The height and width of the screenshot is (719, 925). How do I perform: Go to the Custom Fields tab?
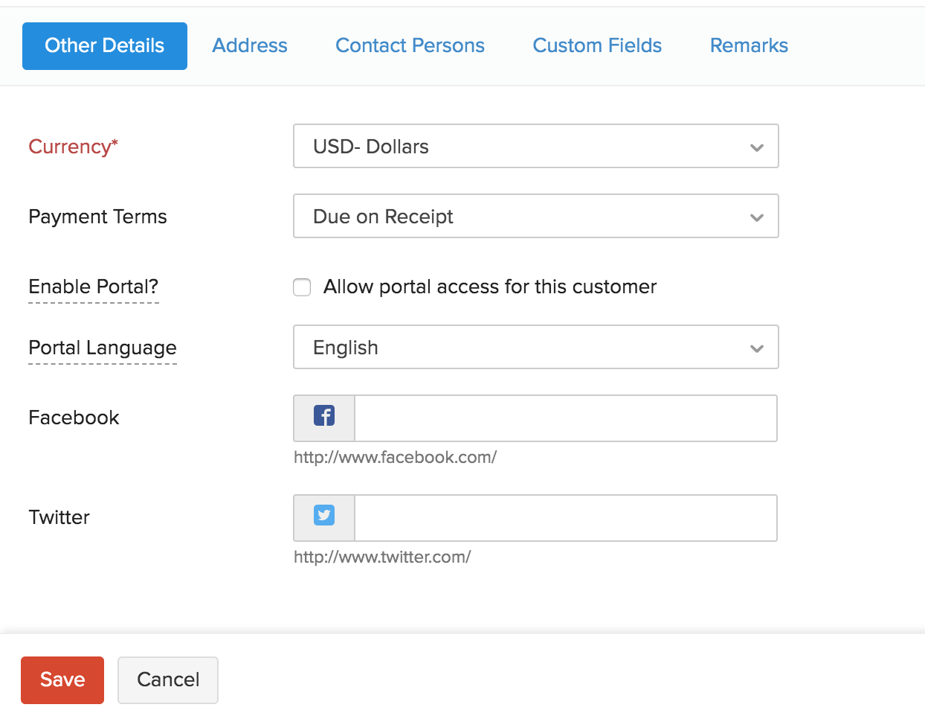597,46
